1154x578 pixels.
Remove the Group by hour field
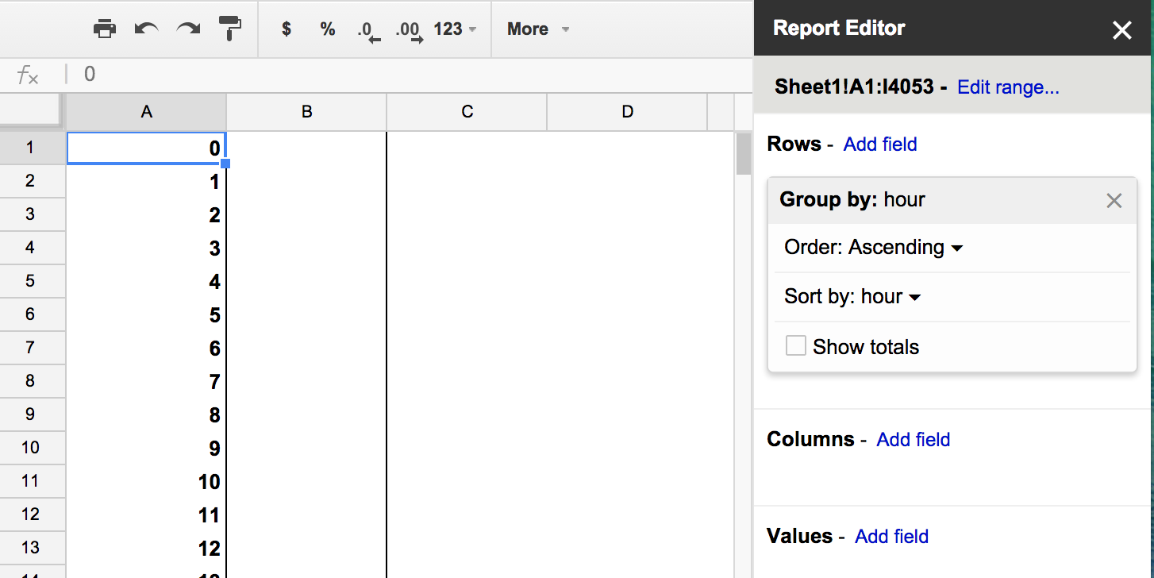click(1114, 200)
